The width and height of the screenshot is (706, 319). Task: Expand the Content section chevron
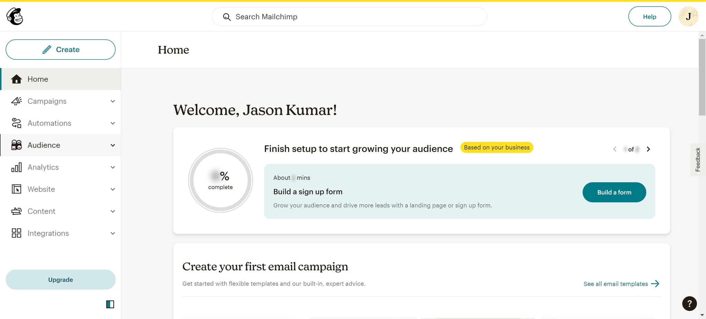(x=113, y=211)
